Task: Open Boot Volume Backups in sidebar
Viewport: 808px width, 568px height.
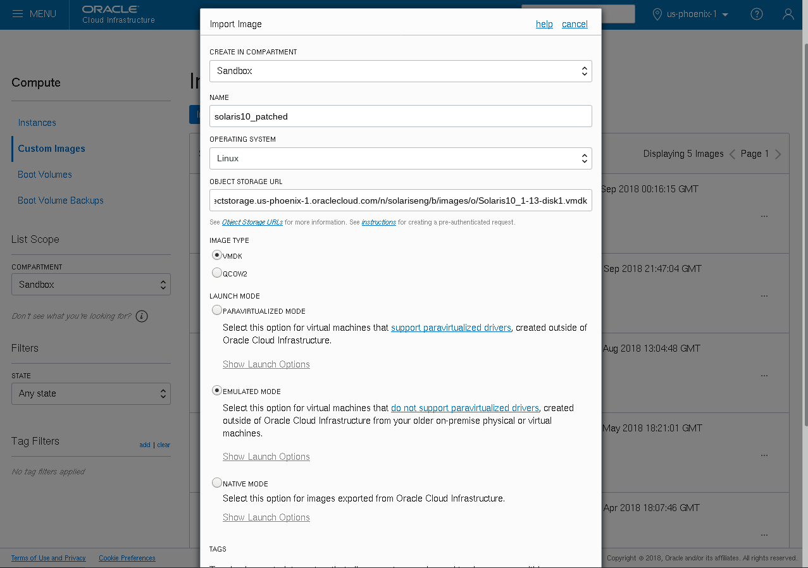Action: (x=61, y=201)
